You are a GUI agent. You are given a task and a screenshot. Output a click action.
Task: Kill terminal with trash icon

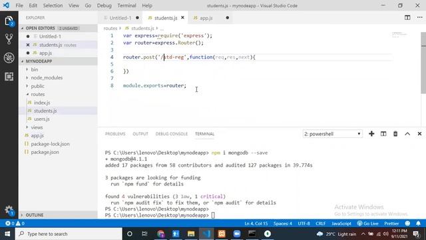click(x=395, y=133)
